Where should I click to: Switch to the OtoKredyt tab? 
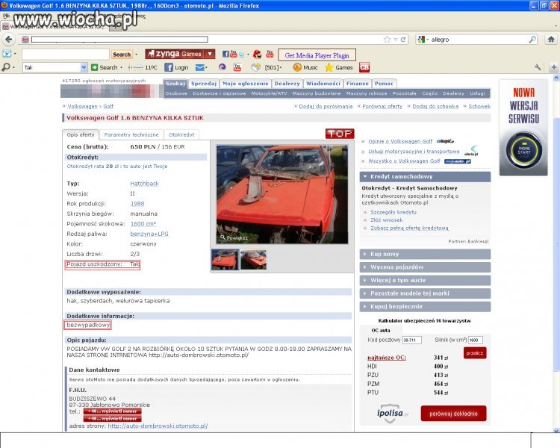pos(181,134)
